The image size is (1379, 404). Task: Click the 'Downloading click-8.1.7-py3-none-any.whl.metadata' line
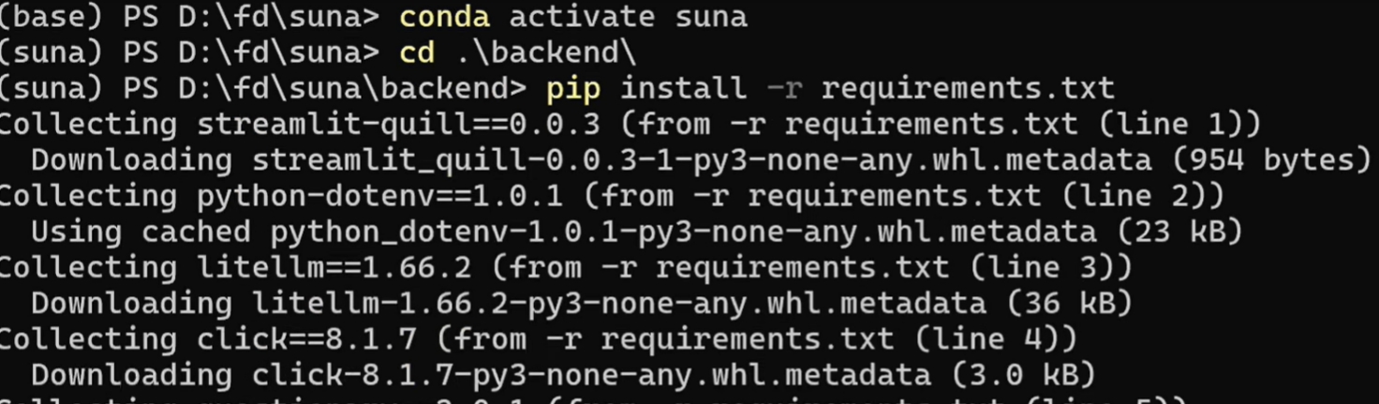(563, 375)
